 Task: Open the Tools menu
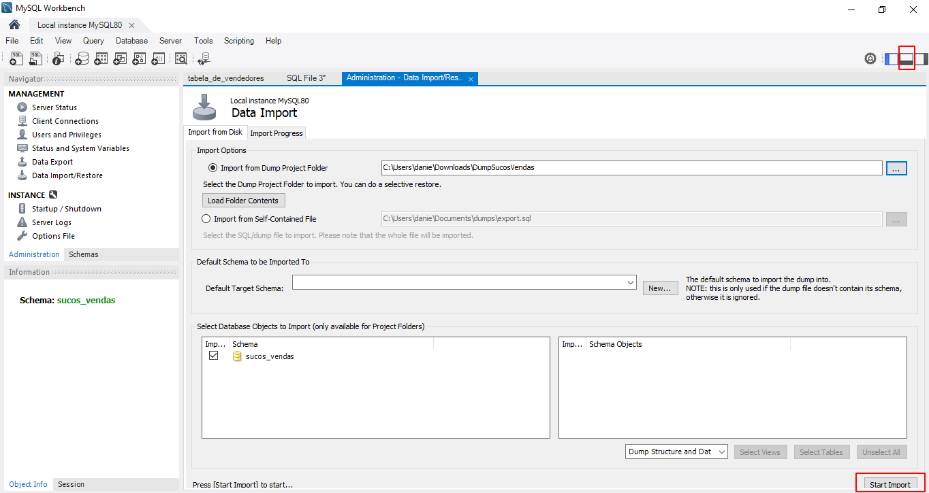(x=203, y=41)
